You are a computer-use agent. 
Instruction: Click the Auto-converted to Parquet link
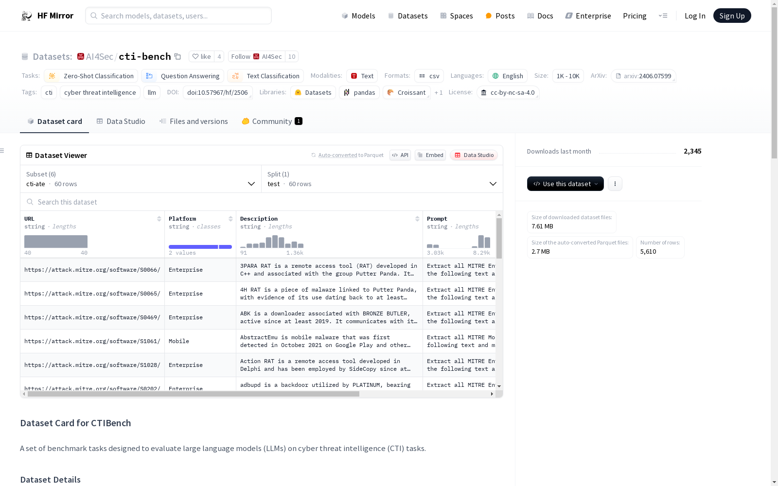(351, 155)
